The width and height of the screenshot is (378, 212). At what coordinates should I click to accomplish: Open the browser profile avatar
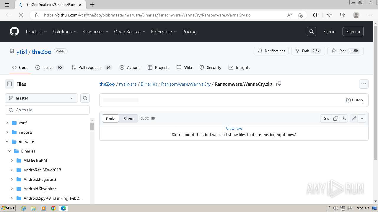pos(356,15)
